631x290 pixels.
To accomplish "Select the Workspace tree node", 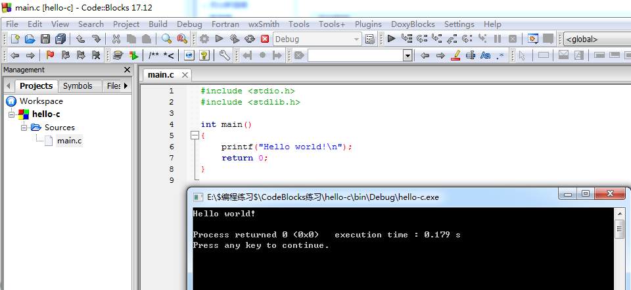I will (41, 101).
